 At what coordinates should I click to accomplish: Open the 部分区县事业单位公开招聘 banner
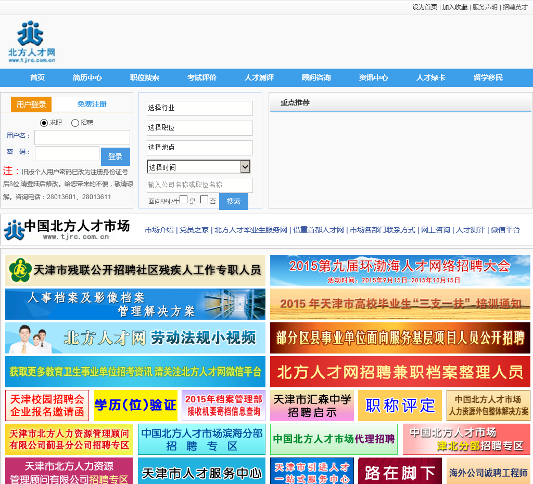tap(400, 338)
